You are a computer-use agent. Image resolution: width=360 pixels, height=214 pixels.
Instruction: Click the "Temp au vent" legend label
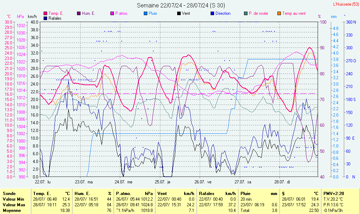294,14
